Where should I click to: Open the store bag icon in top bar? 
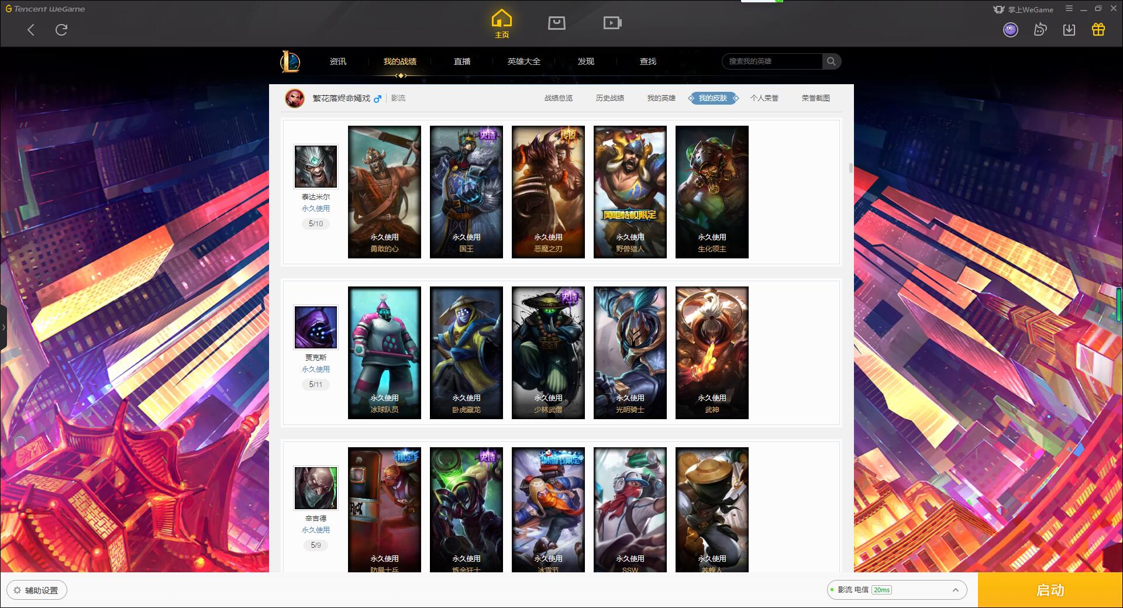pyautogui.click(x=556, y=23)
